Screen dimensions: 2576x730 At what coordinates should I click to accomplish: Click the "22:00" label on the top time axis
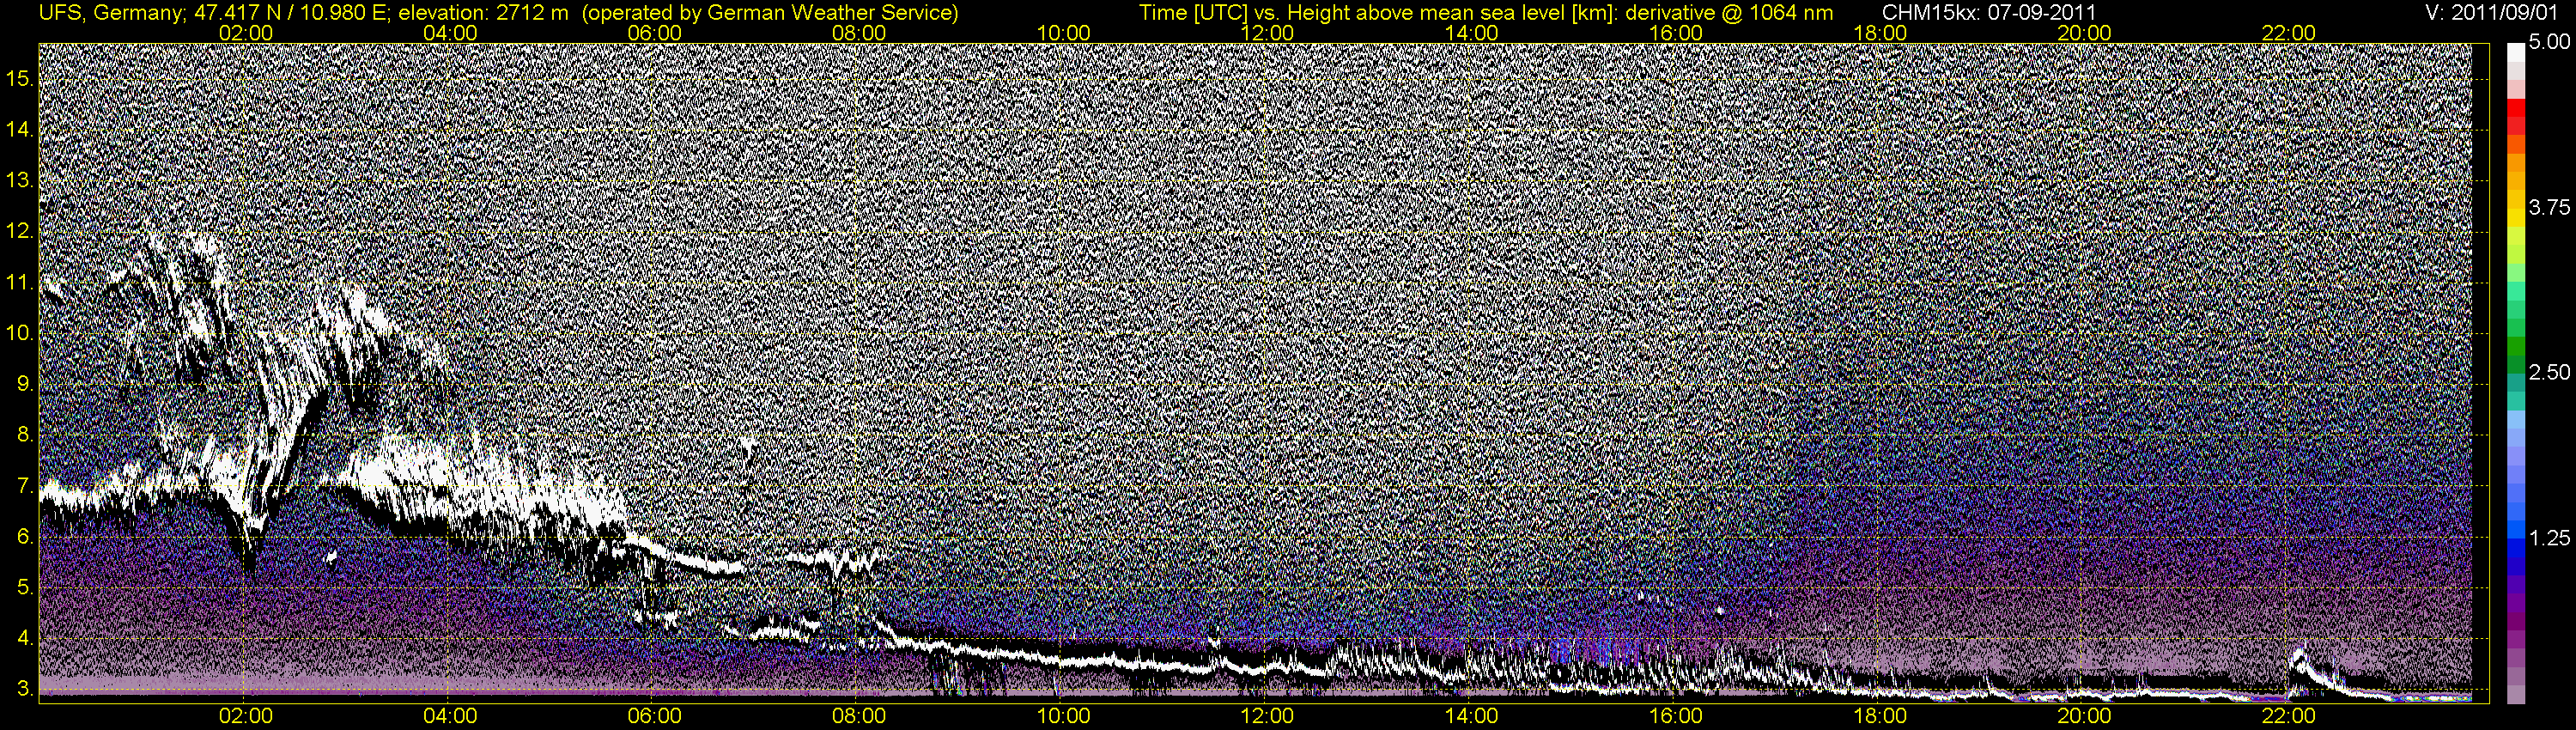click(x=2289, y=33)
